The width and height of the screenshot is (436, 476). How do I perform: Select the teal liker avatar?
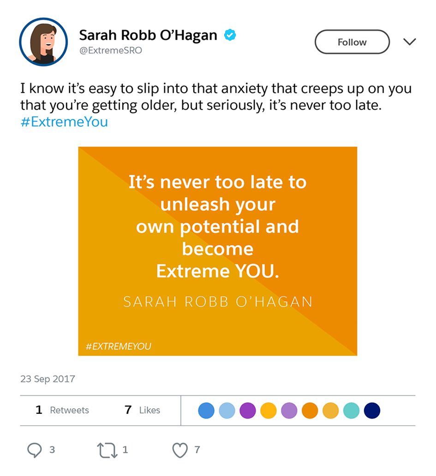[351, 411]
